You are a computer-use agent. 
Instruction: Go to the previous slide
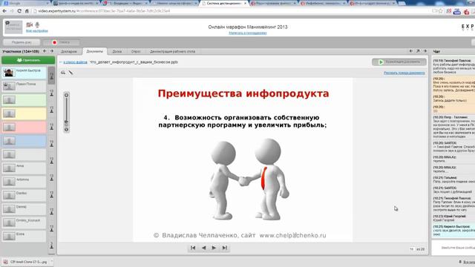coord(203,248)
